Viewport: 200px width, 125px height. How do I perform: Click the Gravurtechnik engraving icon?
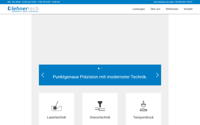[x=100, y=106]
